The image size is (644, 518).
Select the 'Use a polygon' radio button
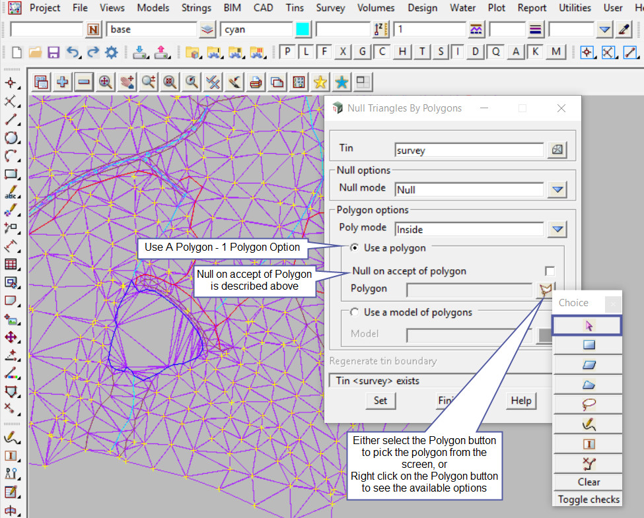(355, 248)
